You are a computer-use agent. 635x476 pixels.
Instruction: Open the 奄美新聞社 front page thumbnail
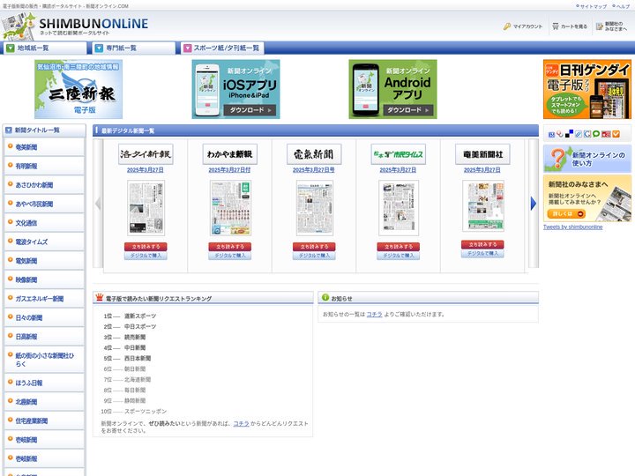click(483, 206)
